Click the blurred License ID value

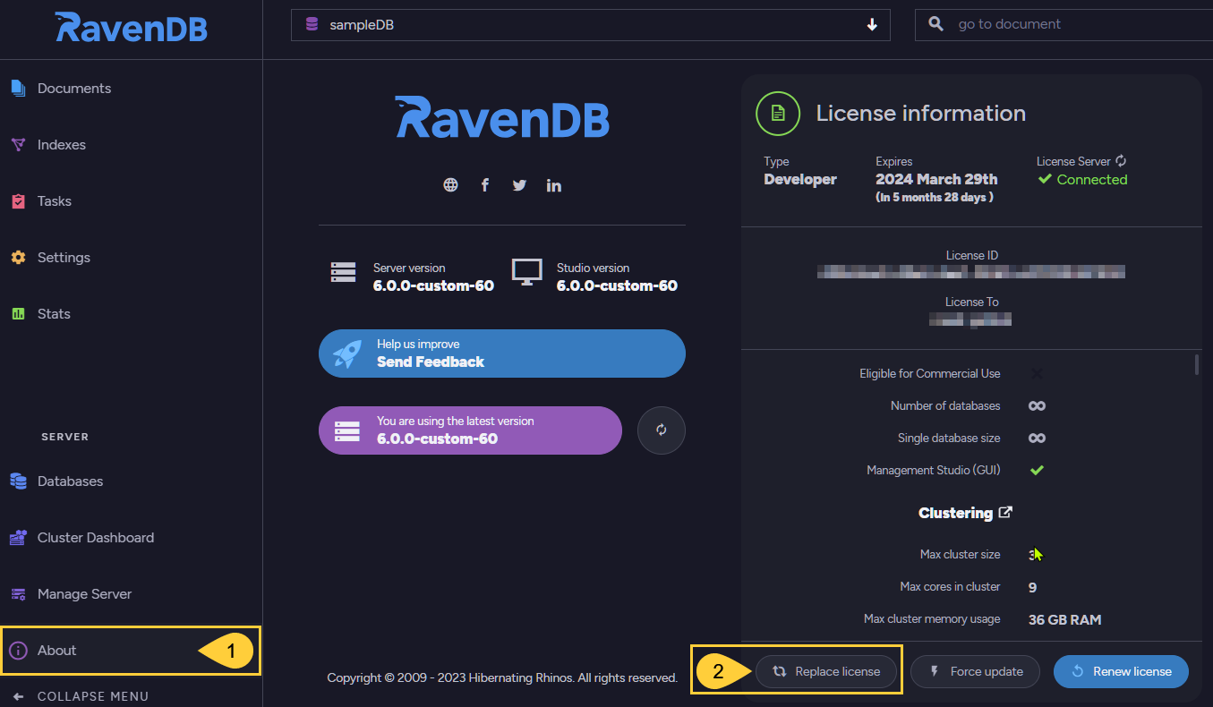point(971,271)
